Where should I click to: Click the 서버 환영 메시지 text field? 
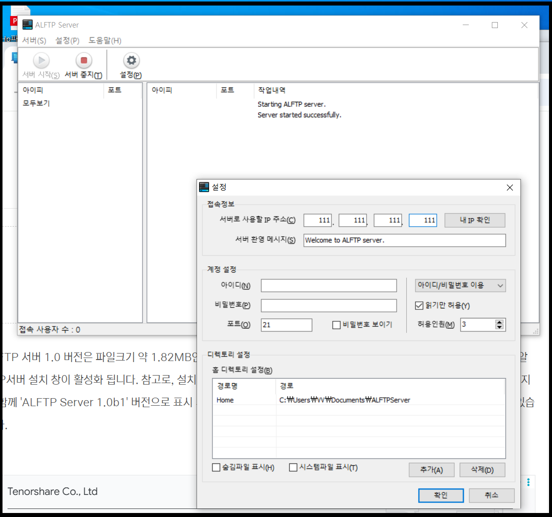coord(405,240)
